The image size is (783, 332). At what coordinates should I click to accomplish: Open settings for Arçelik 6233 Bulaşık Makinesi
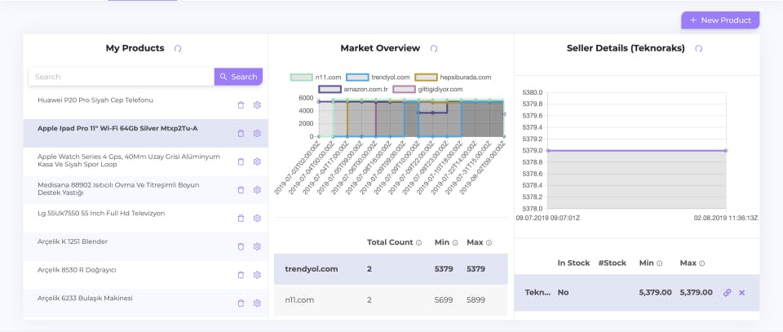click(x=257, y=303)
